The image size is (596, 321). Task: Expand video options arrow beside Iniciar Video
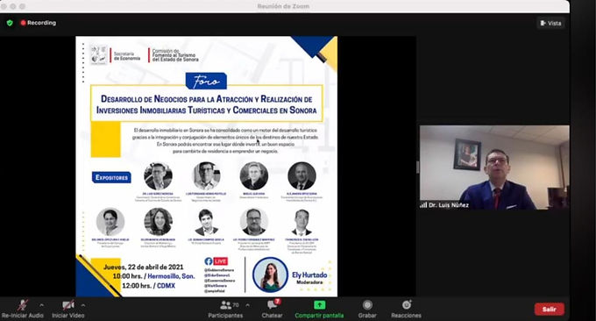[83, 305]
